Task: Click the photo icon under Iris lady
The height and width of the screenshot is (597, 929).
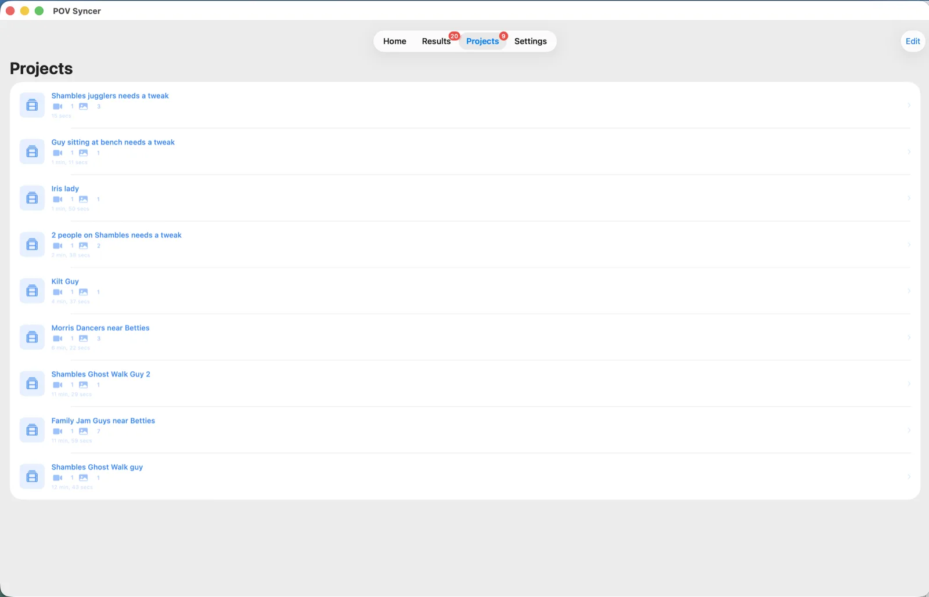Action: click(84, 200)
